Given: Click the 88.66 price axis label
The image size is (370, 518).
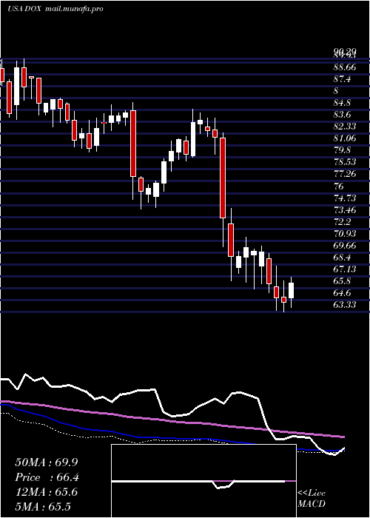Looking at the screenshot, I should pyautogui.click(x=345, y=67).
